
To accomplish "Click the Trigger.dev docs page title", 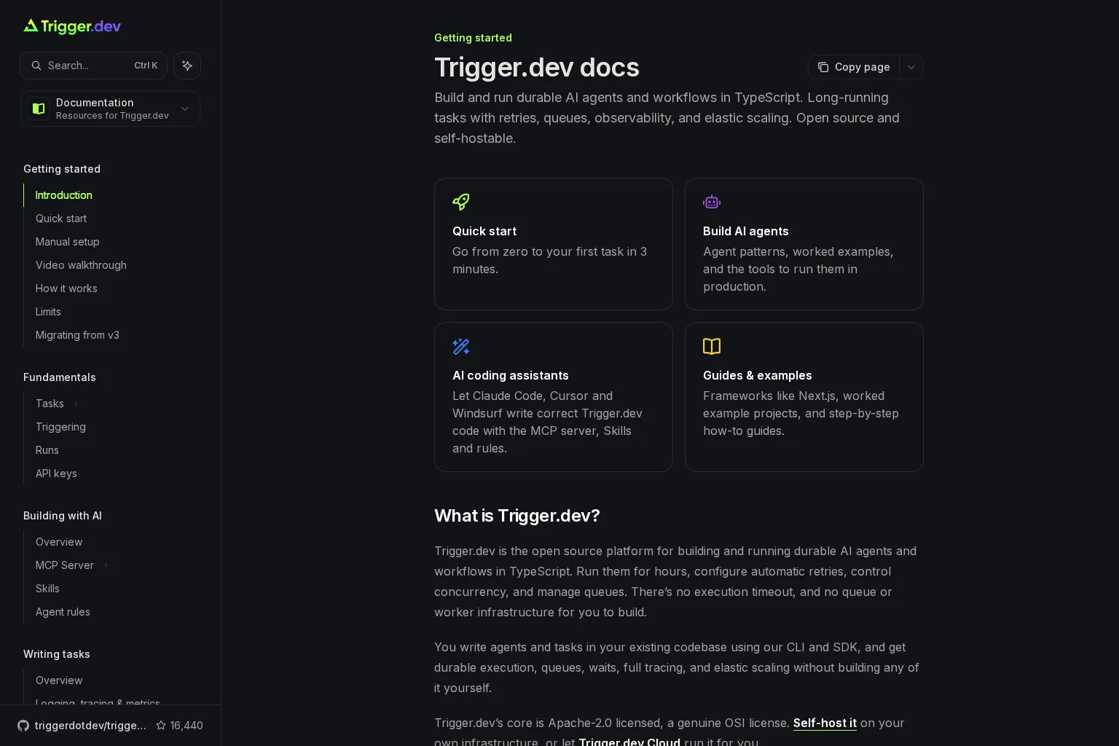I will (537, 67).
